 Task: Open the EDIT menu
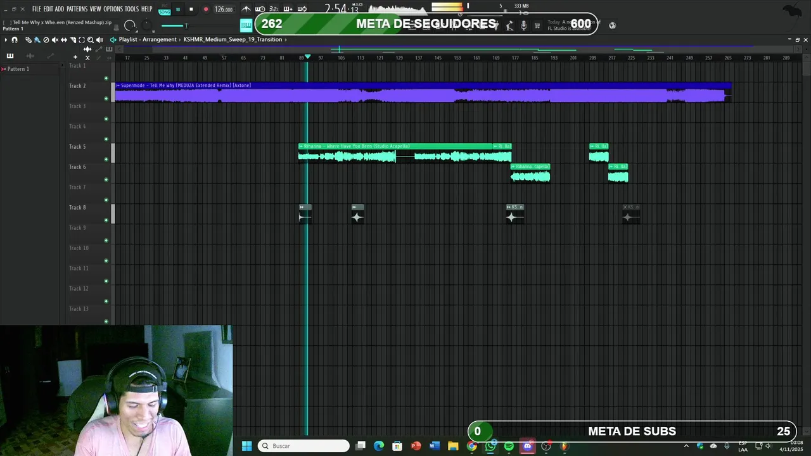[48, 9]
